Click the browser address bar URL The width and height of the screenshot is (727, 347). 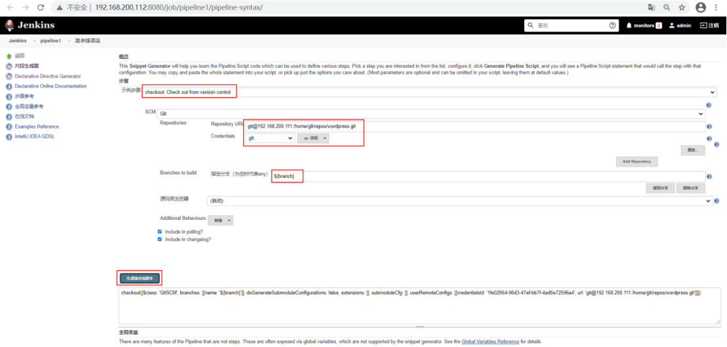coord(178,7)
